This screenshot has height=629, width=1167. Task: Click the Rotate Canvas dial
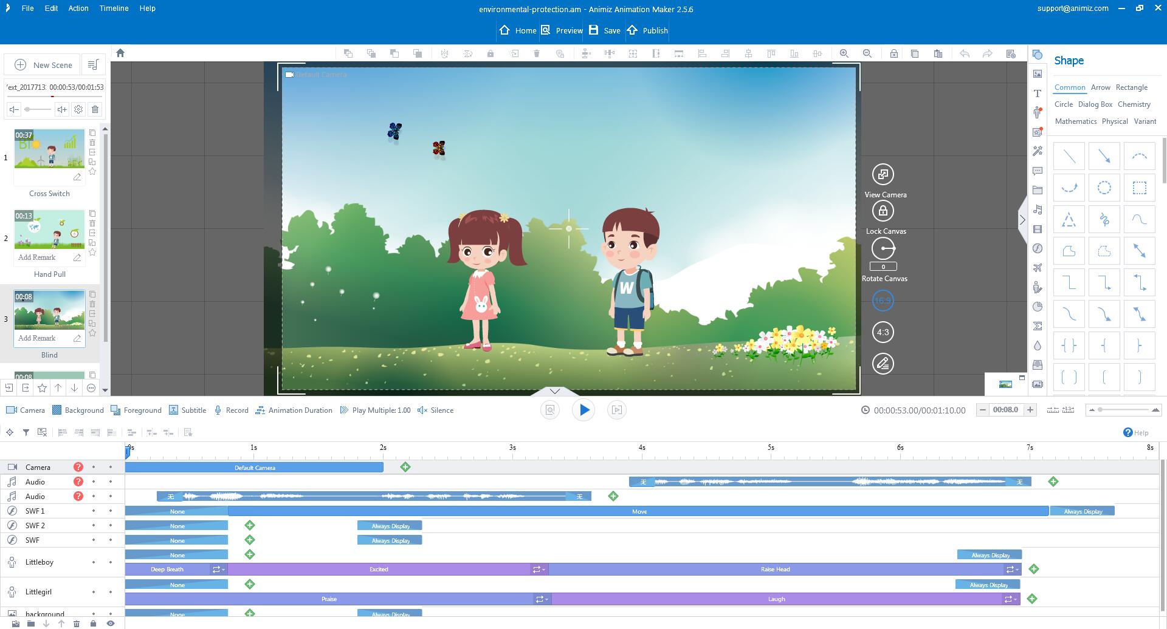883,248
